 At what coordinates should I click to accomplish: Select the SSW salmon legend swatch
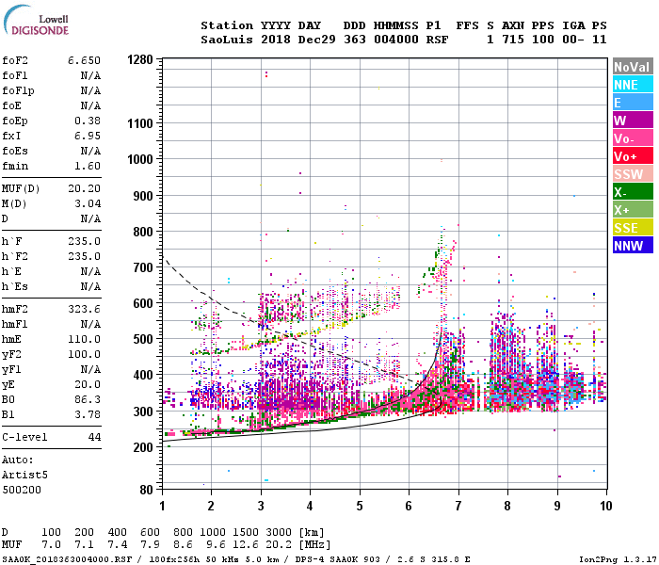pos(633,174)
